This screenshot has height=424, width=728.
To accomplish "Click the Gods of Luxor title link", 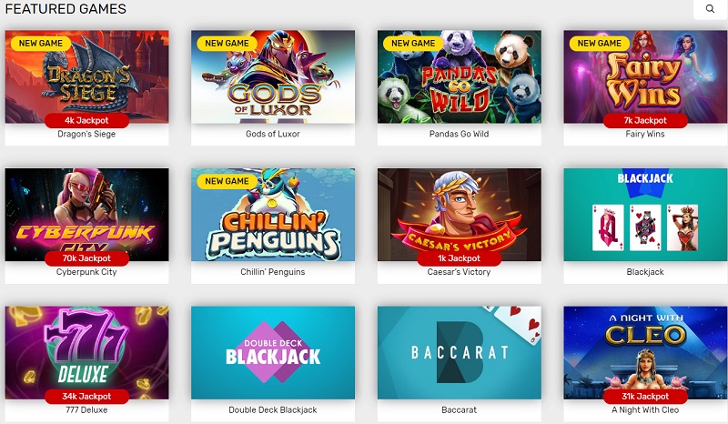I will coord(273,134).
